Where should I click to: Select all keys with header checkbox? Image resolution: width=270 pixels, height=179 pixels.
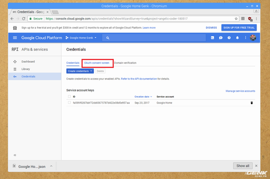tap(69, 97)
